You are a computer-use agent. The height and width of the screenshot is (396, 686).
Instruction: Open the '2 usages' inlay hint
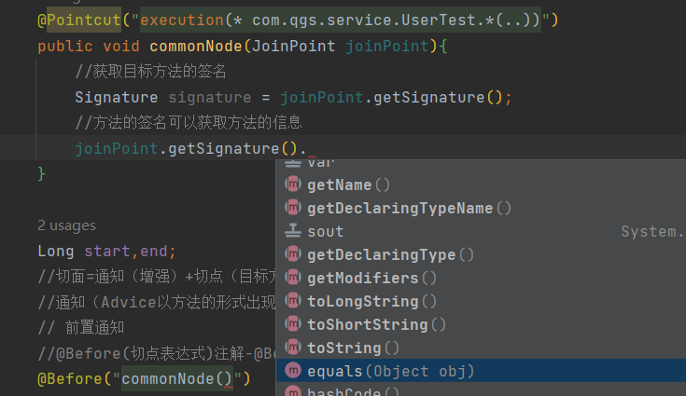pos(66,225)
